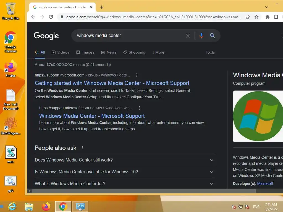Image resolution: width=283 pixels, height=212 pixels.
Task: Clear the search box with X
Action: [188, 36]
